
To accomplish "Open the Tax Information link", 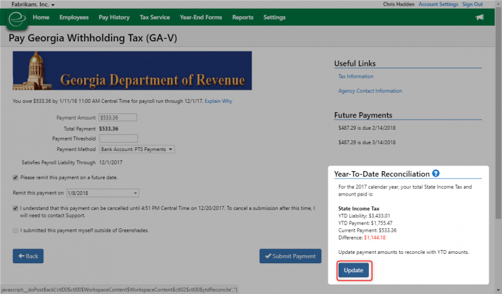I will [356, 76].
